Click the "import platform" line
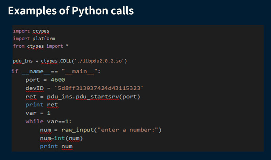 tap(34, 38)
